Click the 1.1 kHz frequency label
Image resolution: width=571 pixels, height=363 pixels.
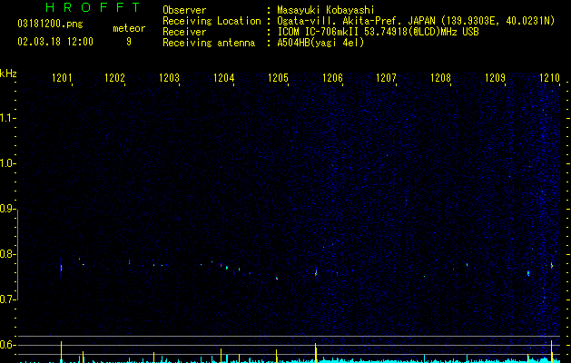[x=7, y=118]
